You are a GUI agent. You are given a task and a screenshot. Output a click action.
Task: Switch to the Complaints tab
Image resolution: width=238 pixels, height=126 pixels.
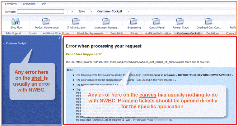coord(117,33)
